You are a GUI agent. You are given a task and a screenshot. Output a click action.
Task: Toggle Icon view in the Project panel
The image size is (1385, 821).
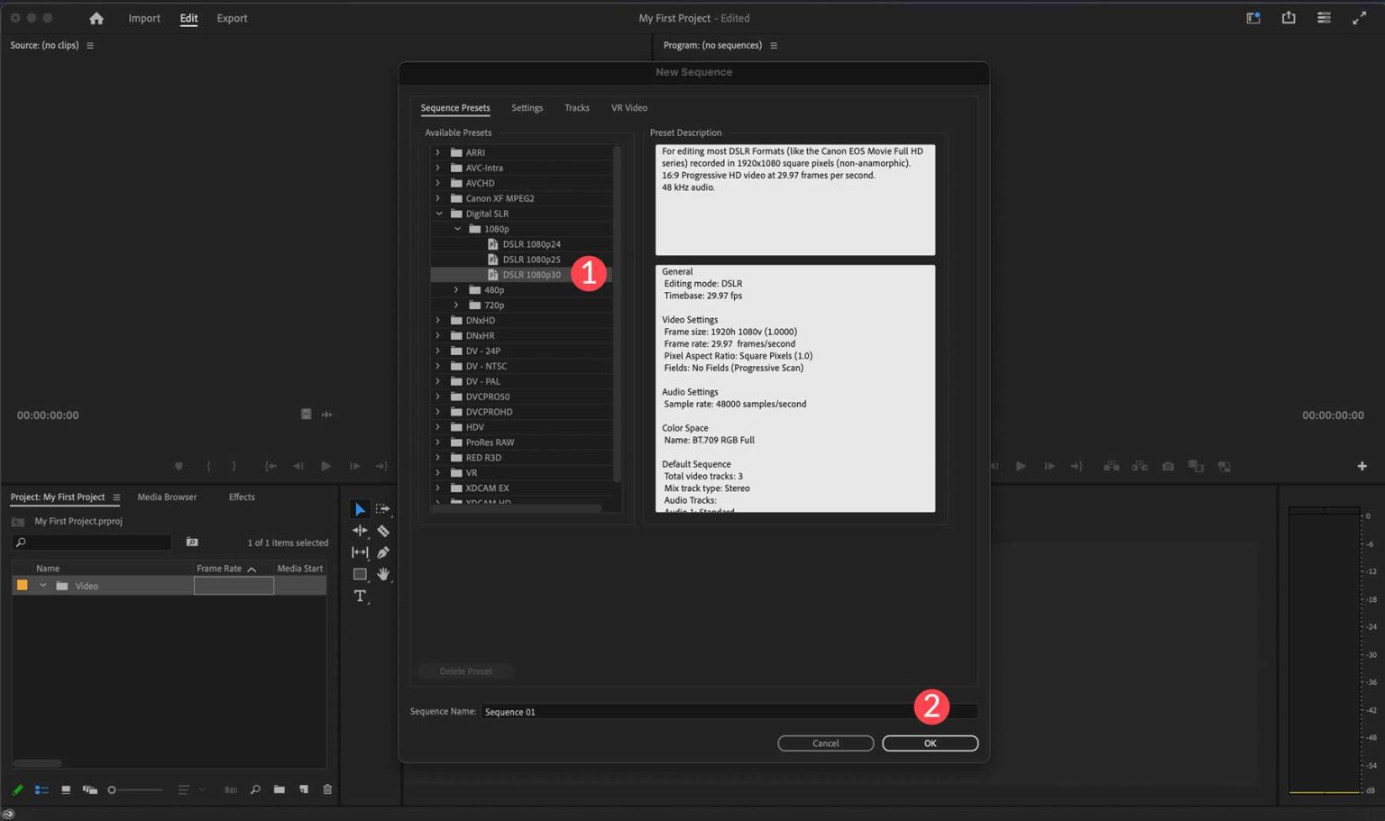pyautogui.click(x=65, y=789)
